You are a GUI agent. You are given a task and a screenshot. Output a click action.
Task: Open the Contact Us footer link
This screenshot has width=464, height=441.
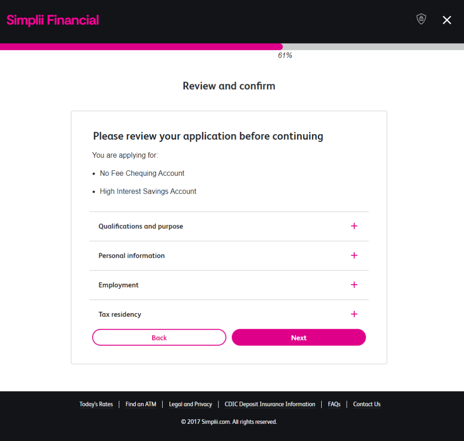pyautogui.click(x=367, y=404)
